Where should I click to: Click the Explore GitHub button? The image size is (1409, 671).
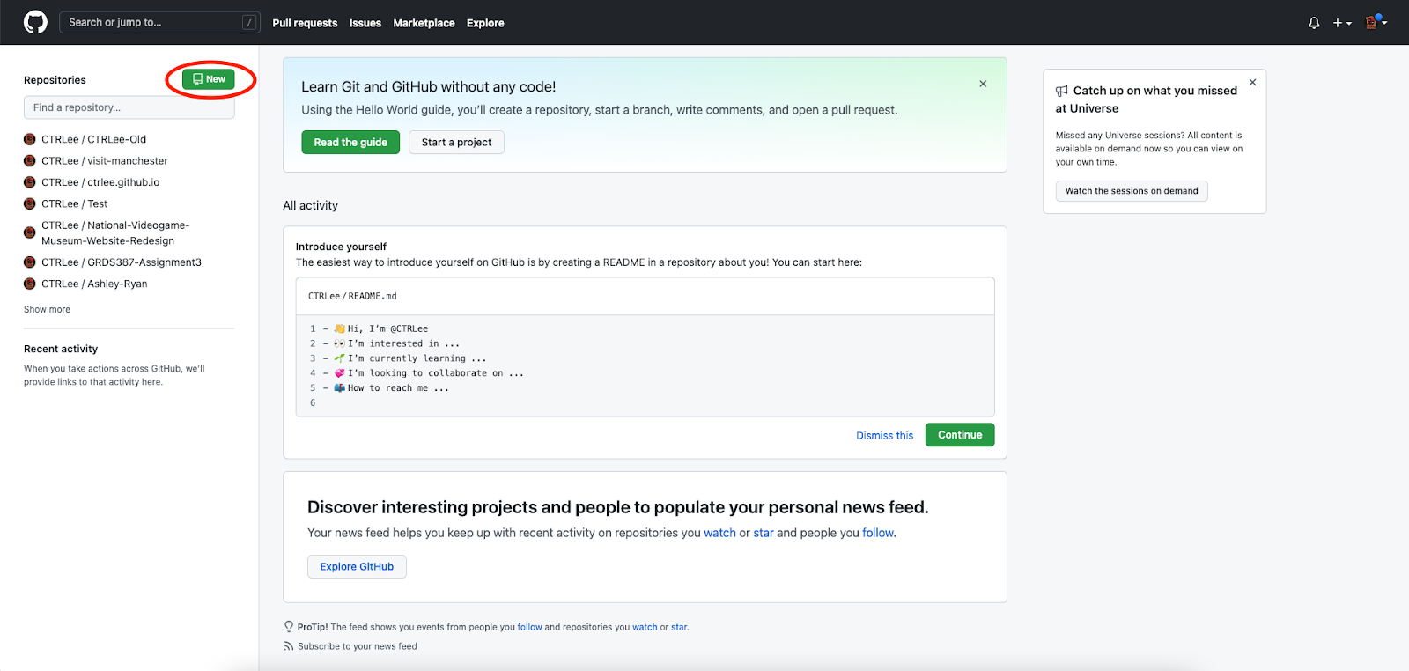tap(357, 567)
